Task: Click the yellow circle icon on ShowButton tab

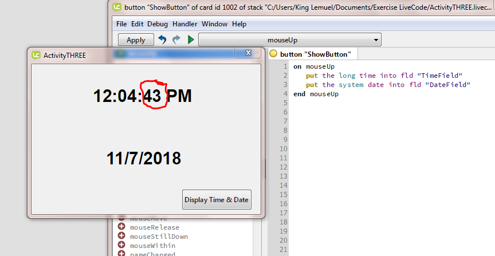Action: (273, 54)
